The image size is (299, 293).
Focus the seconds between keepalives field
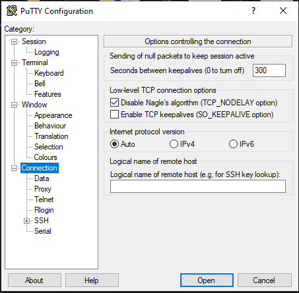(x=269, y=70)
